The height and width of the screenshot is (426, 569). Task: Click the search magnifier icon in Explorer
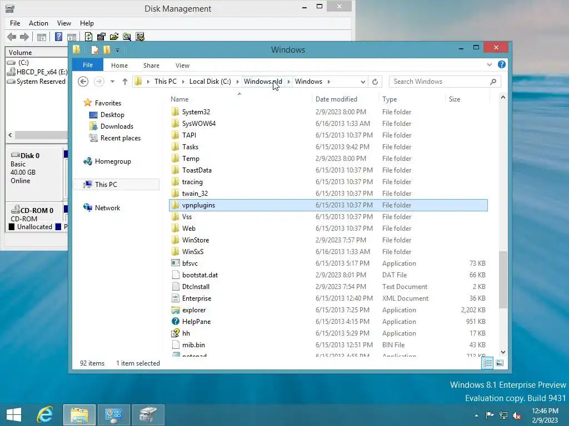coord(493,82)
